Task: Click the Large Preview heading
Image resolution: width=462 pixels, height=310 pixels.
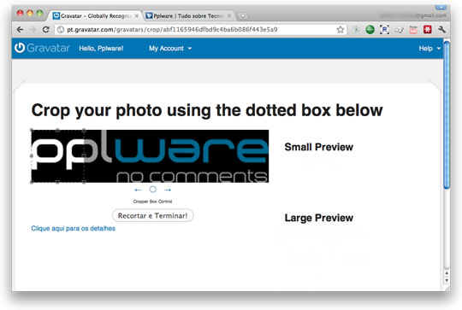Action: [x=319, y=218]
